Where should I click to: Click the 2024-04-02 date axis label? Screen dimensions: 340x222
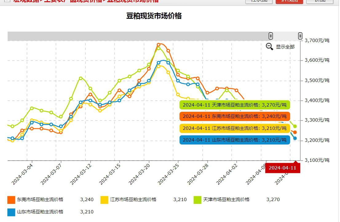point(227,174)
